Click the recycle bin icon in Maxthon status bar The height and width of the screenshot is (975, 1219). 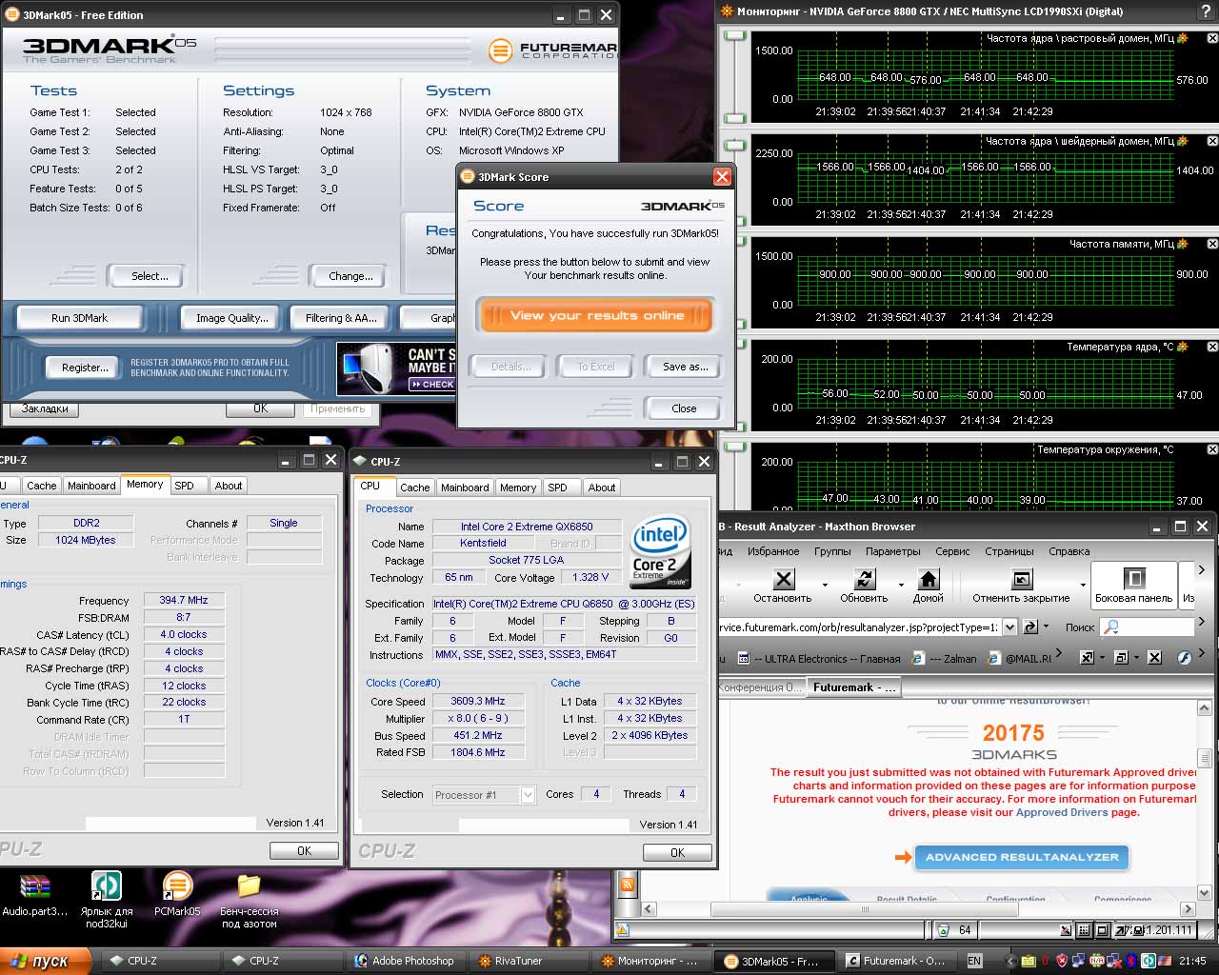tap(943, 930)
